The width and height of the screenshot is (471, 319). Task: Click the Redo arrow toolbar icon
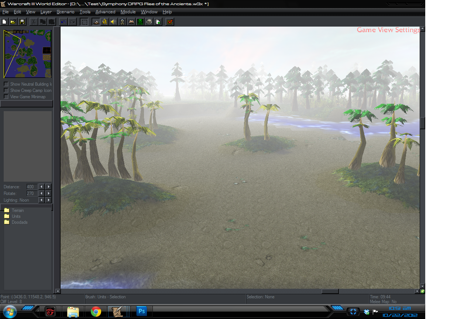pos(72,22)
